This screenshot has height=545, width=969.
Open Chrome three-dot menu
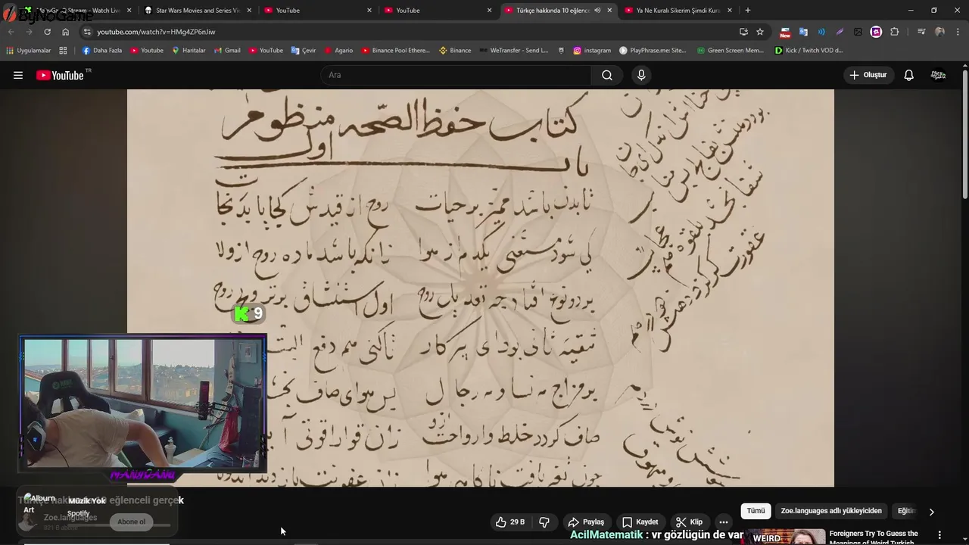958,32
